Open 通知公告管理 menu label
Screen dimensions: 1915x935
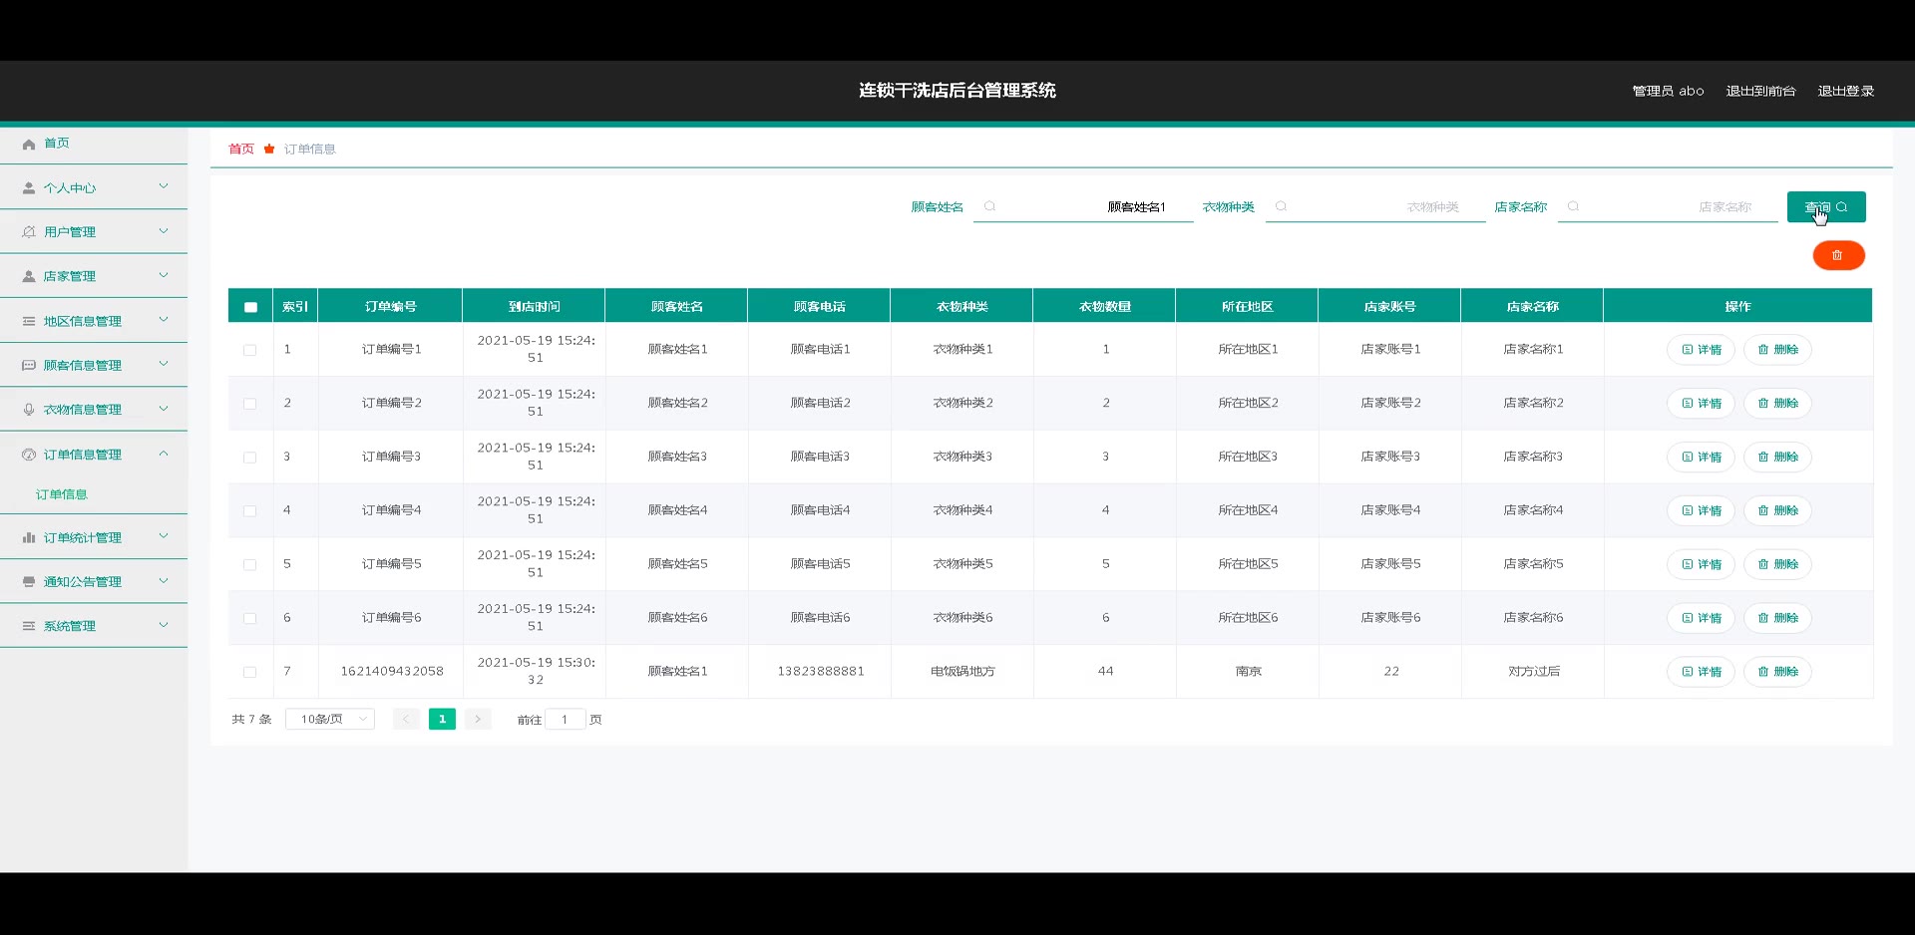click(x=83, y=582)
